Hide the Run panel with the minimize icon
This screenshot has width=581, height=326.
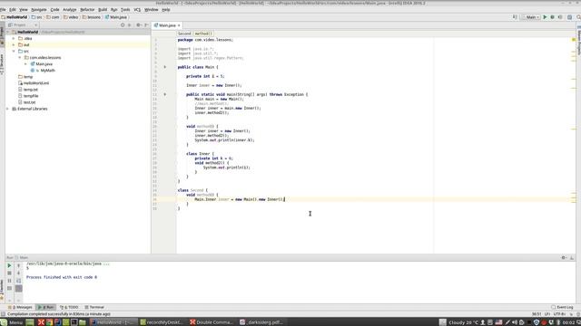(572, 257)
